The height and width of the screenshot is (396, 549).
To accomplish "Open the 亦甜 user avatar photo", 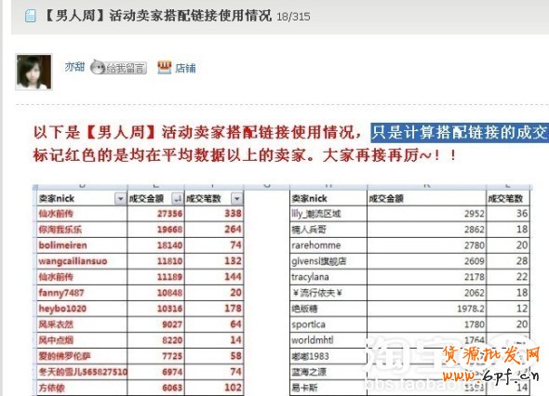I will pyautogui.click(x=33, y=72).
